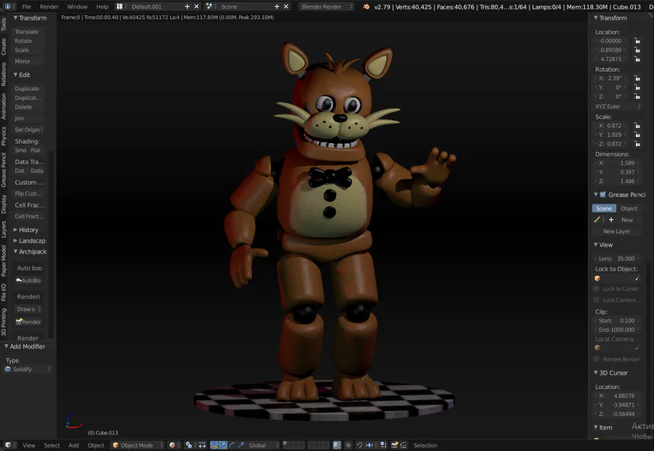Click the Render camera icon button
This screenshot has width=654, height=451.
28,322
